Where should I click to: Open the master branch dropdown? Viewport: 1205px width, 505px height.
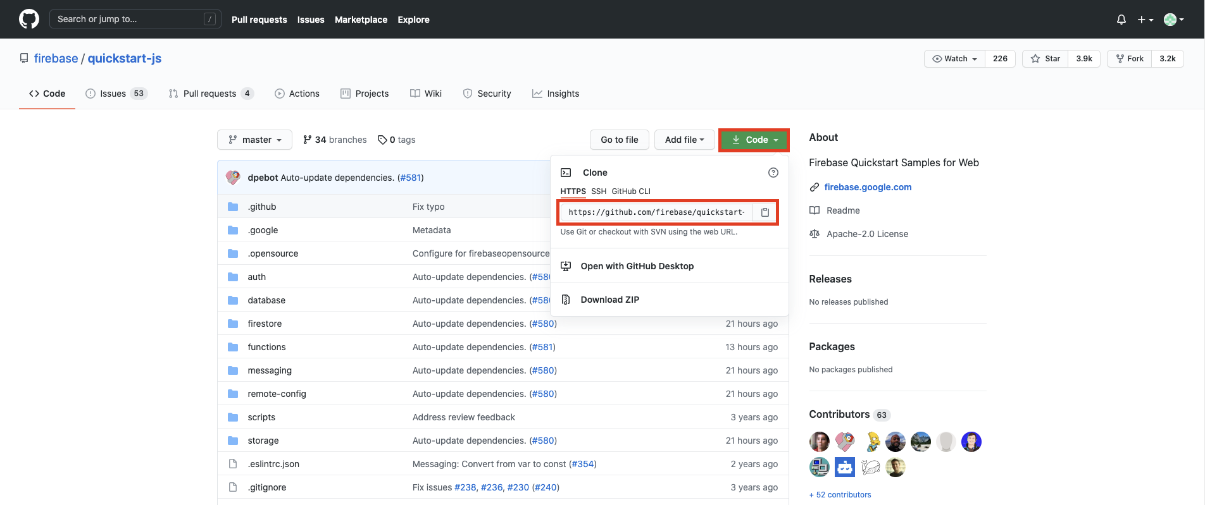[254, 140]
